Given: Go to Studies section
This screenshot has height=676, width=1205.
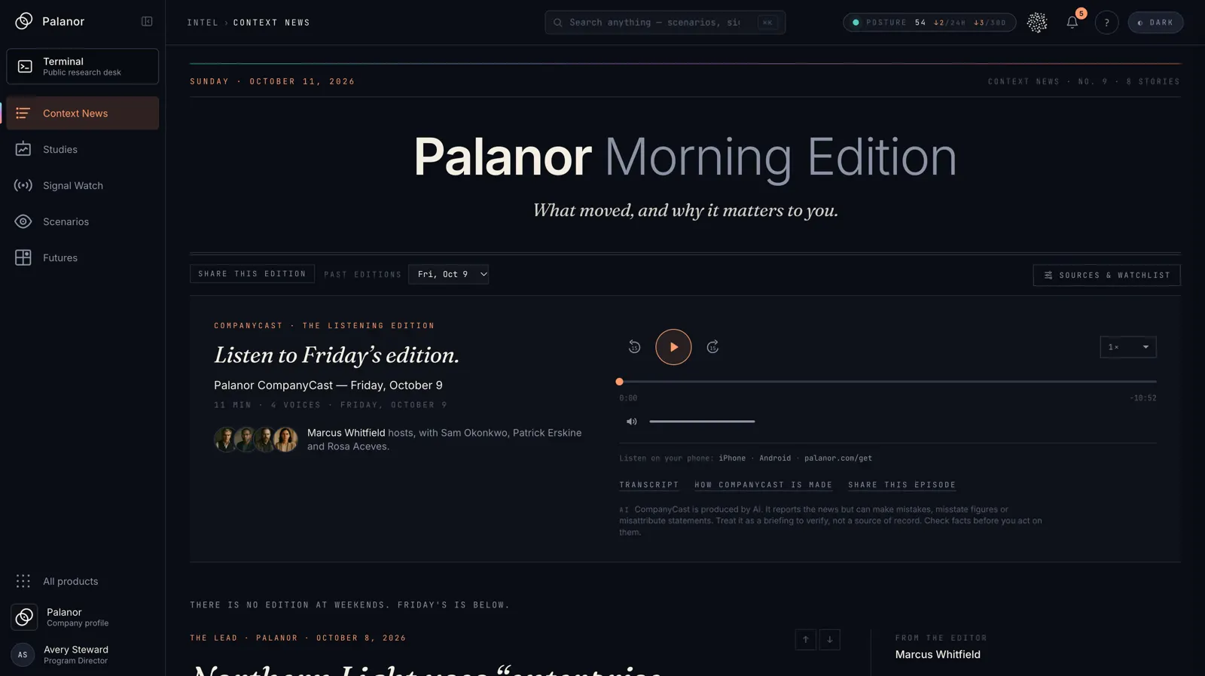Looking at the screenshot, I should click(x=83, y=149).
